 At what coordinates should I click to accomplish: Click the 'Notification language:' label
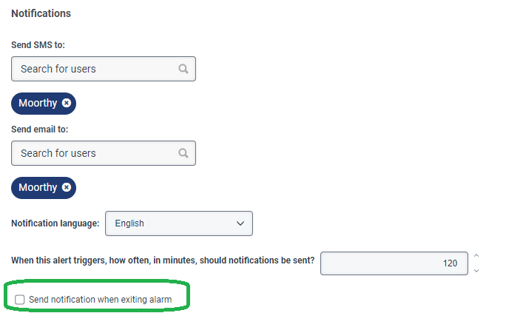point(55,223)
